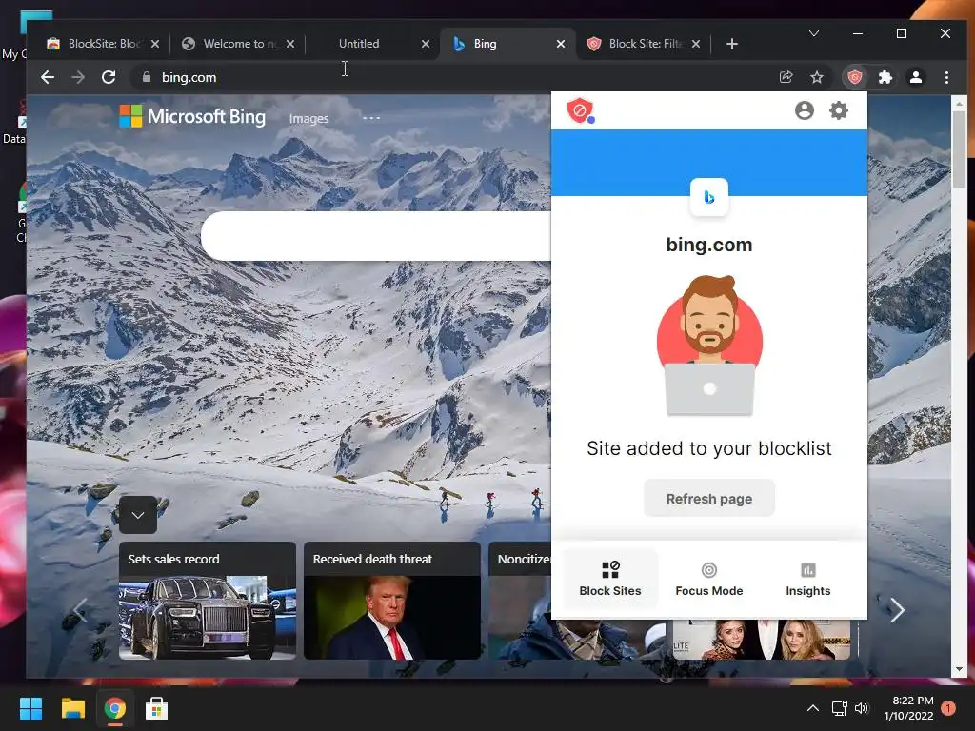The image size is (975, 731).
Task: Open File Explorer from taskbar
Action: point(72,708)
